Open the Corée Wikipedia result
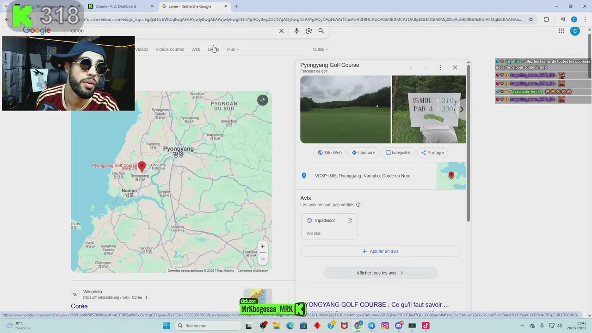592x333 pixels. (x=79, y=306)
